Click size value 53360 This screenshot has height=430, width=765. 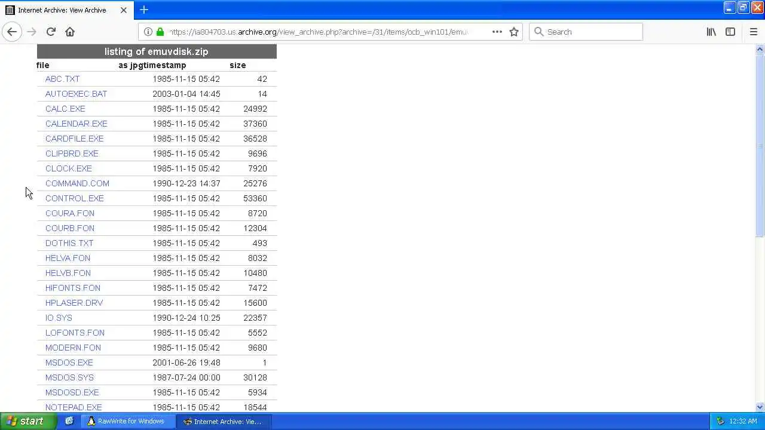coord(255,198)
